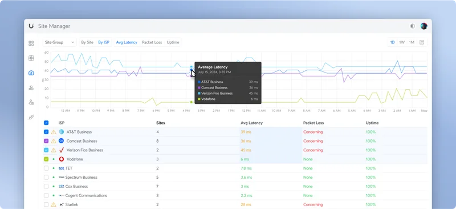Click the Cox Business logo
Image resolution: width=456 pixels, height=209 pixels.
[62, 186]
